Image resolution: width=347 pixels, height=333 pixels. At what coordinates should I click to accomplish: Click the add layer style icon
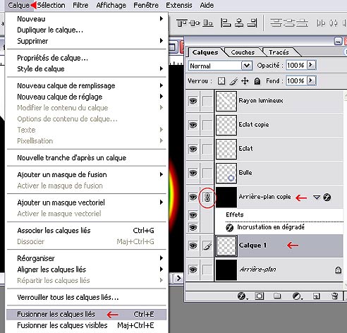click(x=242, y=296)
